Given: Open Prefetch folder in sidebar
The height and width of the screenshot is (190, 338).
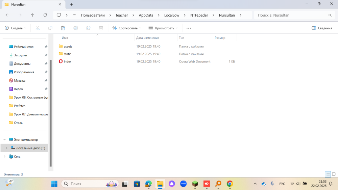Looking at the screenshot, I should 20,106.
